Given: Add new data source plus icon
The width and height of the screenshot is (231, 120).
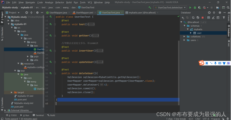Looking at the screenshot, I should point(183,18).
